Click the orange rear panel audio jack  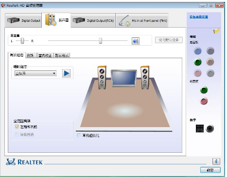210,62
